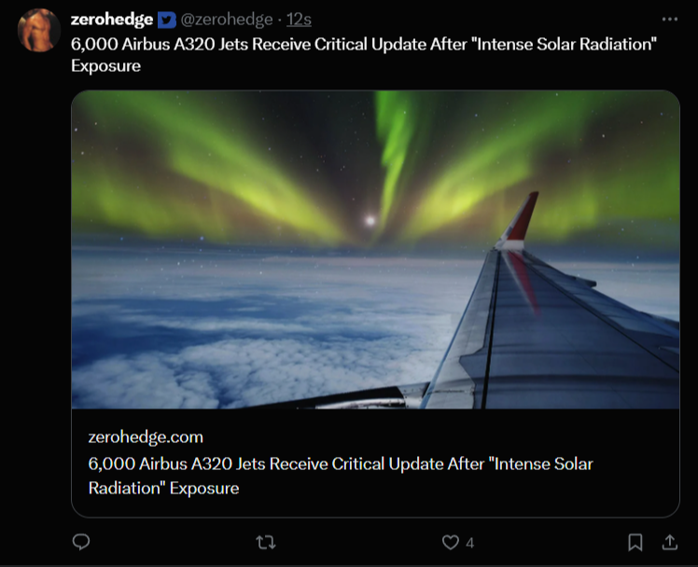The height and width of the screenshot is (567, 698).
Task: Open the @zerohedge handle link
Action: pos(227,20)
